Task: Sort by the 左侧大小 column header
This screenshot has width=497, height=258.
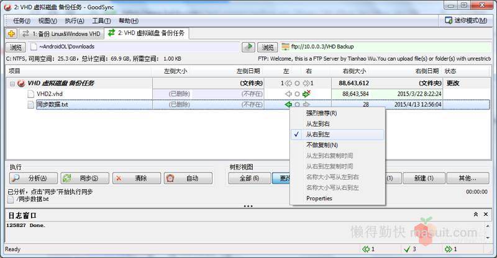Action: click(x=171, y=71)
